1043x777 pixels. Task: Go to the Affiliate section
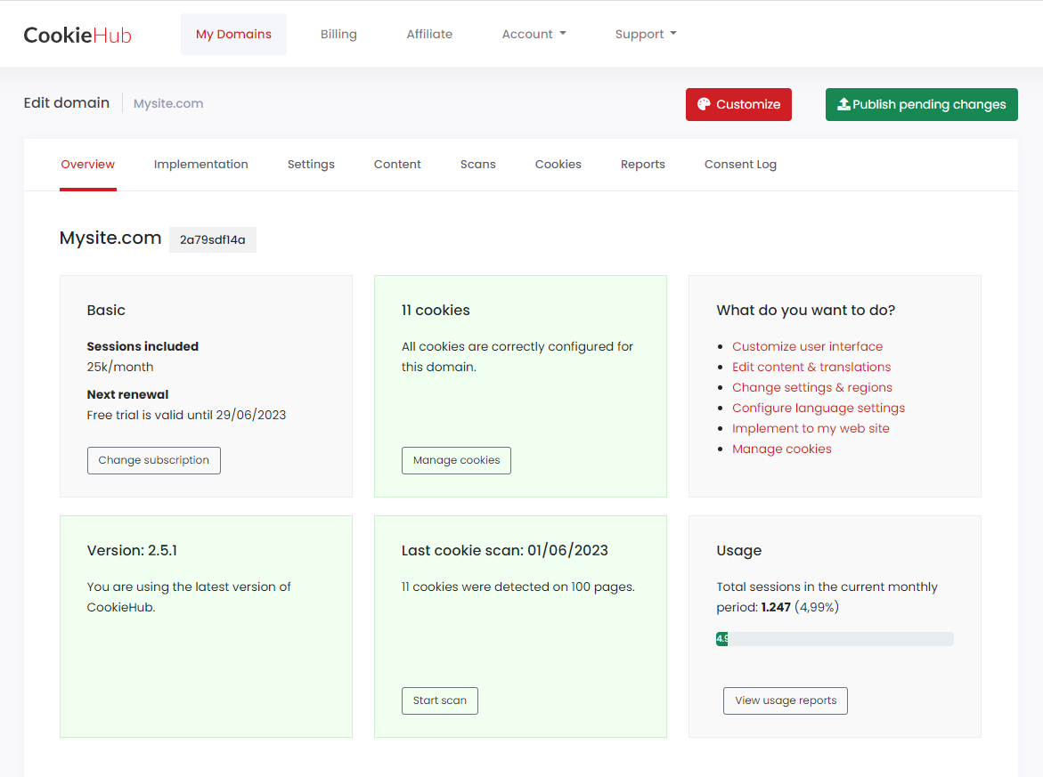[x=429, y=34]
